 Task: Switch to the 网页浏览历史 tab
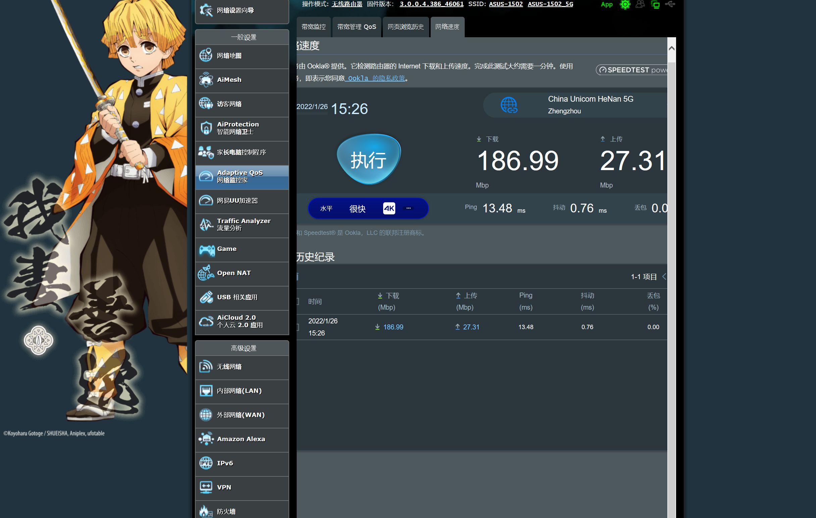pyautogui.click(x=405, y=27)
